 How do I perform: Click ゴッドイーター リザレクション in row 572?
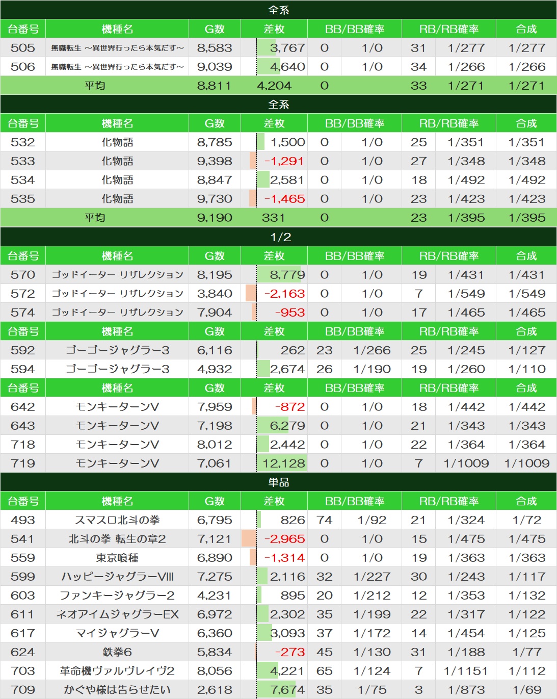click(117, 294)
